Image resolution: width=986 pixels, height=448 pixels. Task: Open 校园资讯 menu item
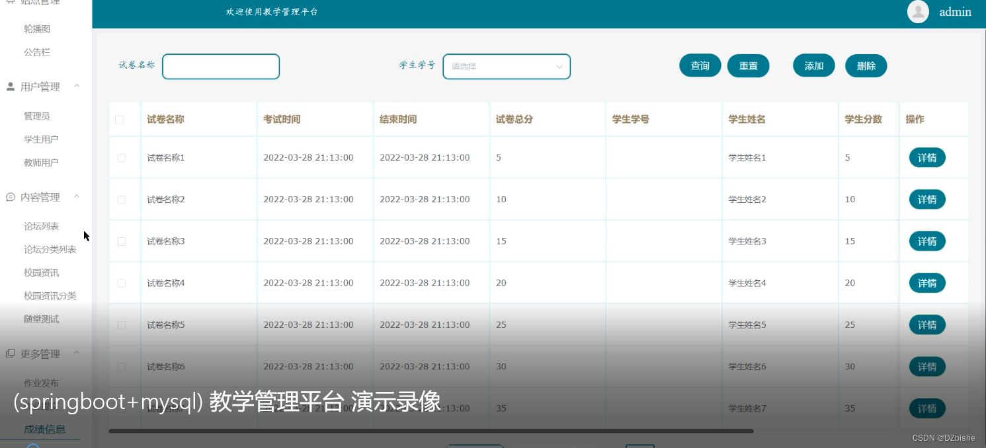point(41,272)
